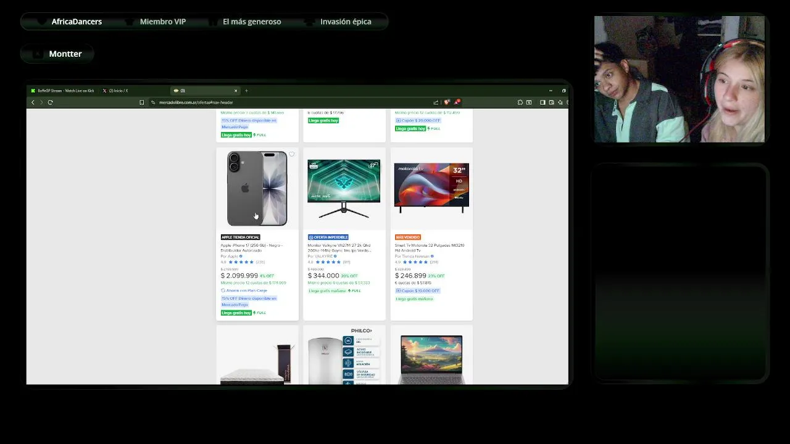Open the Brave Rewards triangle icon
The width and height of the screenshot is (790, 444).
pos(457,102)
